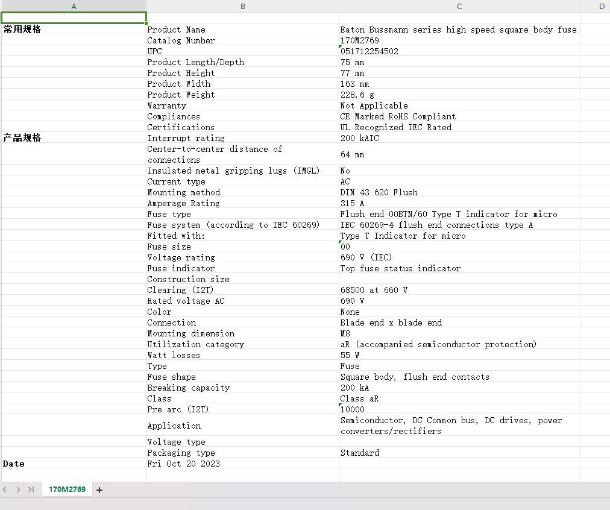Select the 170M2769 sheet tab
The image size is (610, 510).
67,489
